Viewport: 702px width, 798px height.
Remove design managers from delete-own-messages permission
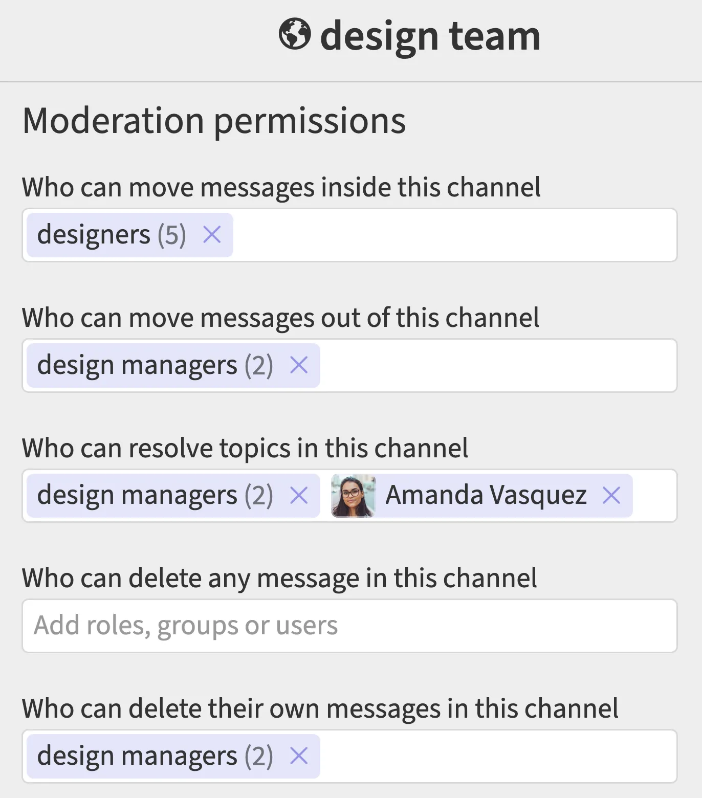(x=299, y=756)
